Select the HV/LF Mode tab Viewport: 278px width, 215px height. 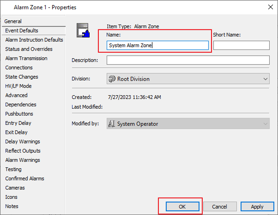click(x=18, y=86)
